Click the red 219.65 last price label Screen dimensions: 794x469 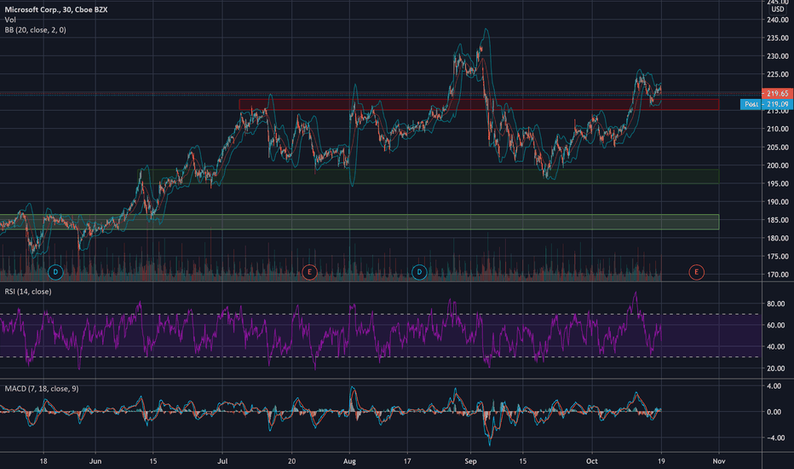[777, 94]
